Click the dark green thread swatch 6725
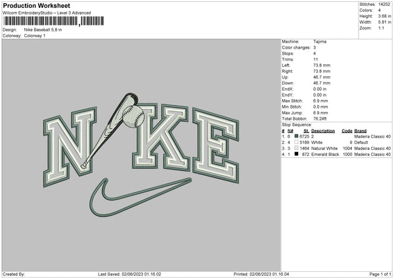The width and height of the screenshot is (394, 279). pos(297,136)
